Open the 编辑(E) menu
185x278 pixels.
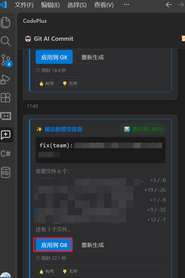point(50,5)
